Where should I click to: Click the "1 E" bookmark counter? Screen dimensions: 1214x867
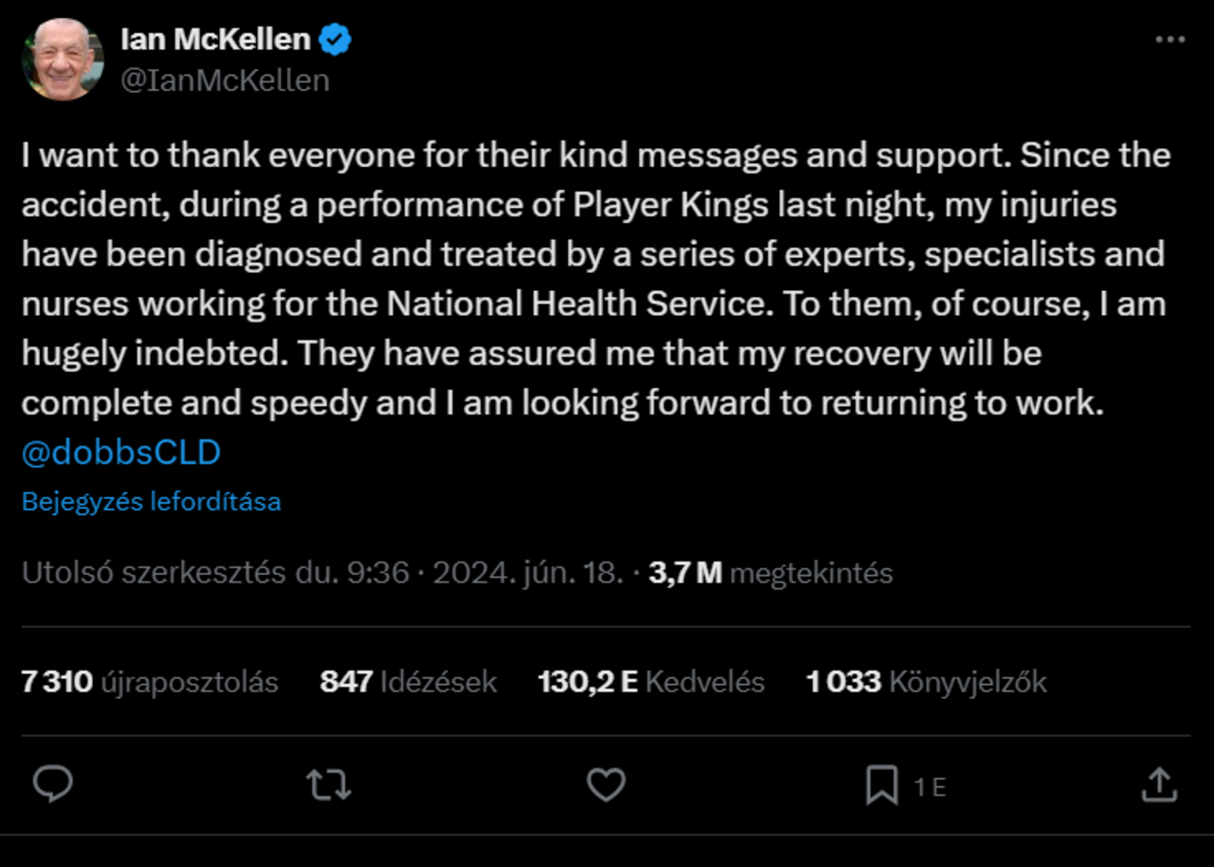coord(929,787)
